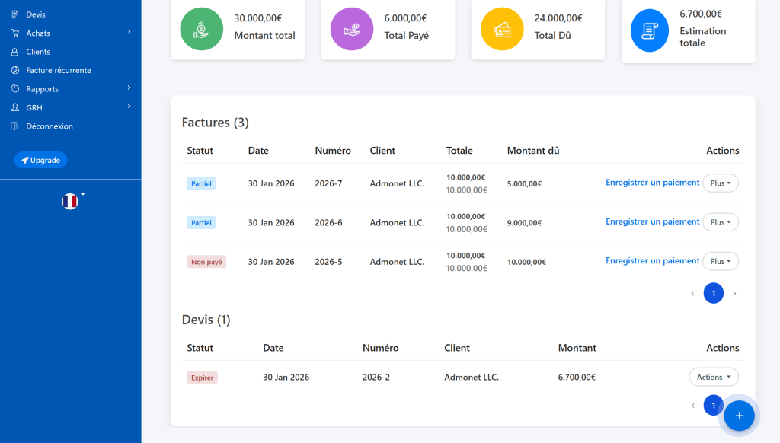780x443 pixels.
Task: Click next page arrow in Factures pagination
Action: (x=734, y=294)
